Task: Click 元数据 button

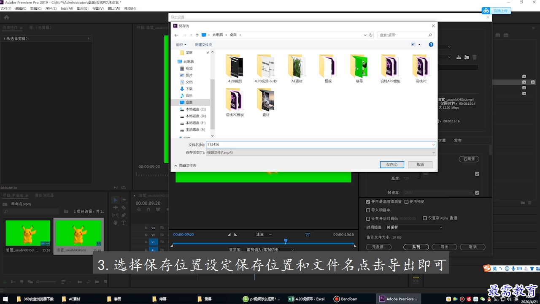Action: coord(378,247)
